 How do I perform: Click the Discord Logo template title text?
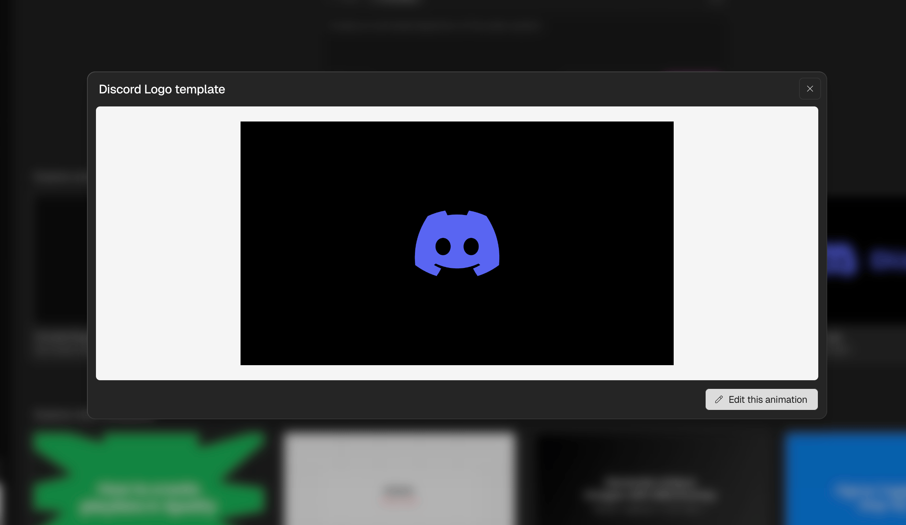pos(162,89)
